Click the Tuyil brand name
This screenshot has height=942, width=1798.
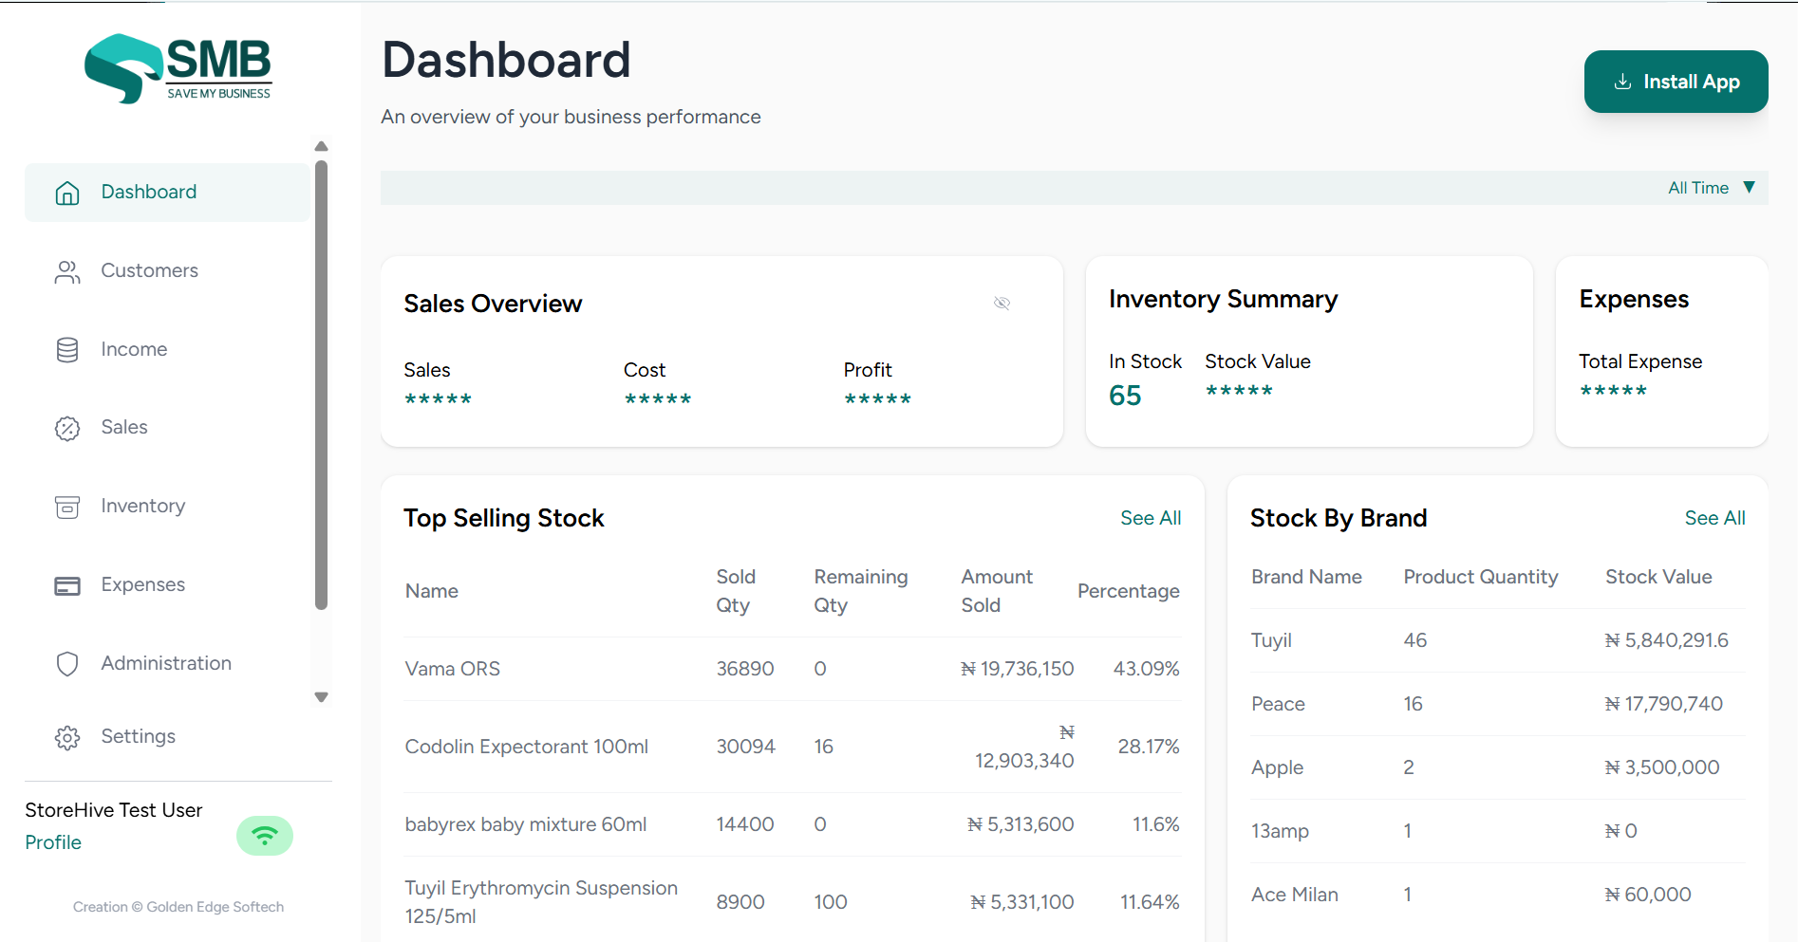point(1271,640)
